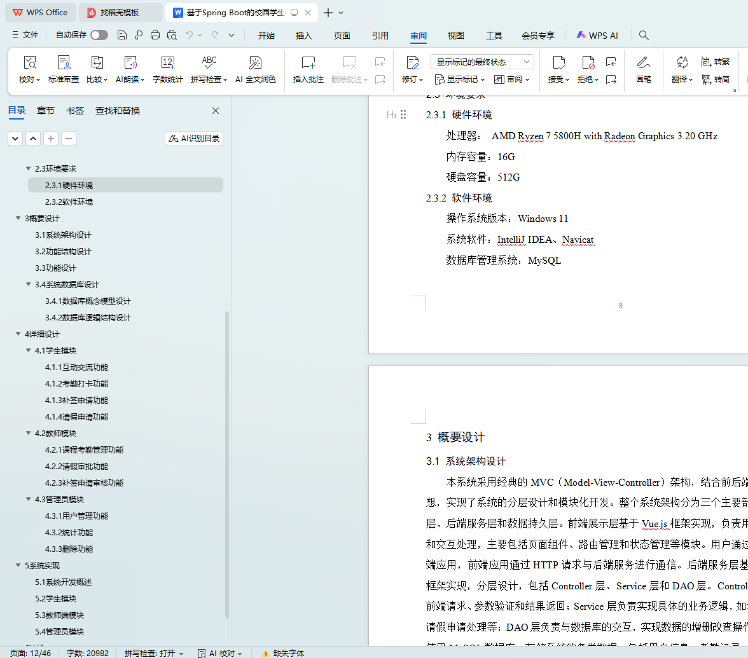Screen dimensions: 748x658
Task: Click the AI 全文润色 icon
Action: click(x=255, y=62)
